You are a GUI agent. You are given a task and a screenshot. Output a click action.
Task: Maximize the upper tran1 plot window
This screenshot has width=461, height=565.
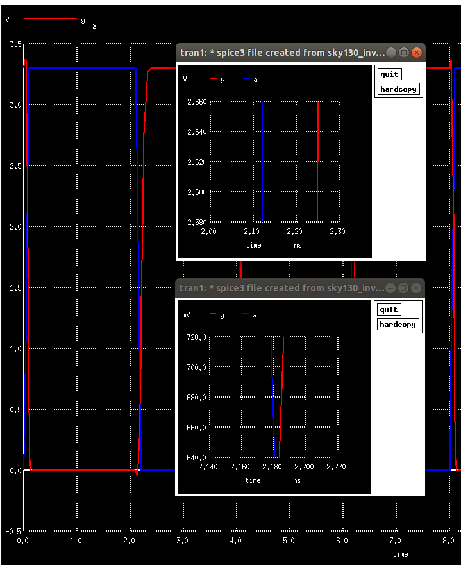pyautogui.click(x=404, y=53)
